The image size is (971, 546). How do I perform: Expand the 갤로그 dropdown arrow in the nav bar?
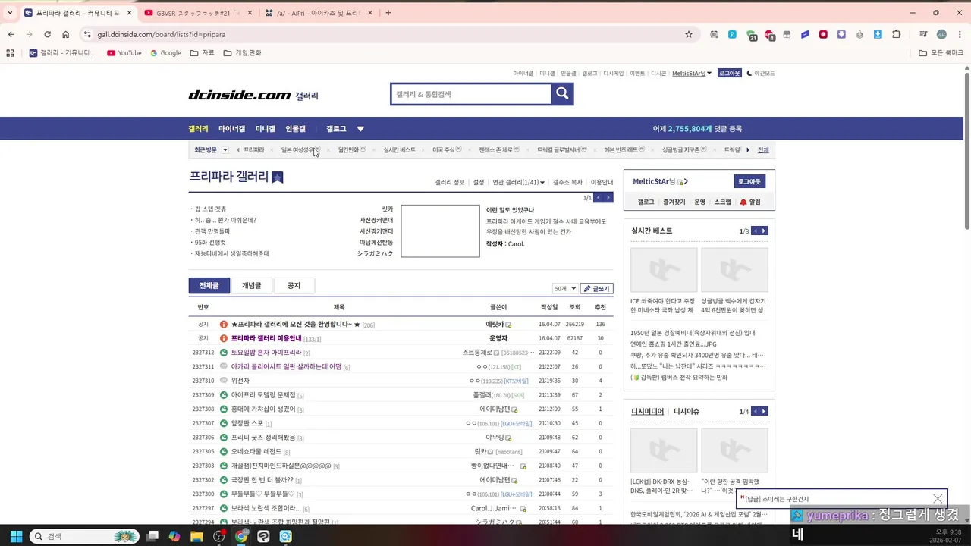tap(360, 129)
